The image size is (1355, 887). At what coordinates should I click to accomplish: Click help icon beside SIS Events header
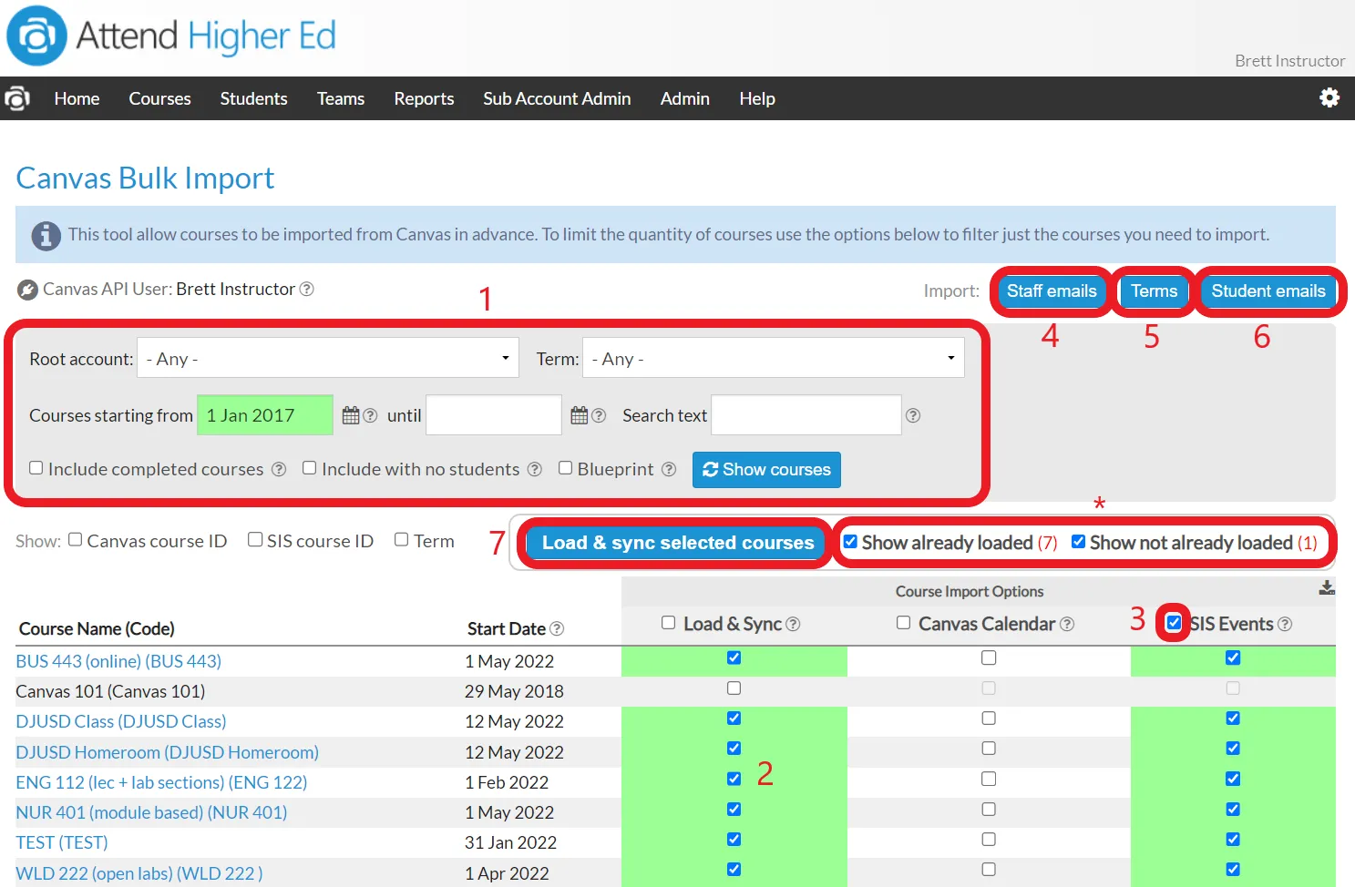[x=1285, y=624]
